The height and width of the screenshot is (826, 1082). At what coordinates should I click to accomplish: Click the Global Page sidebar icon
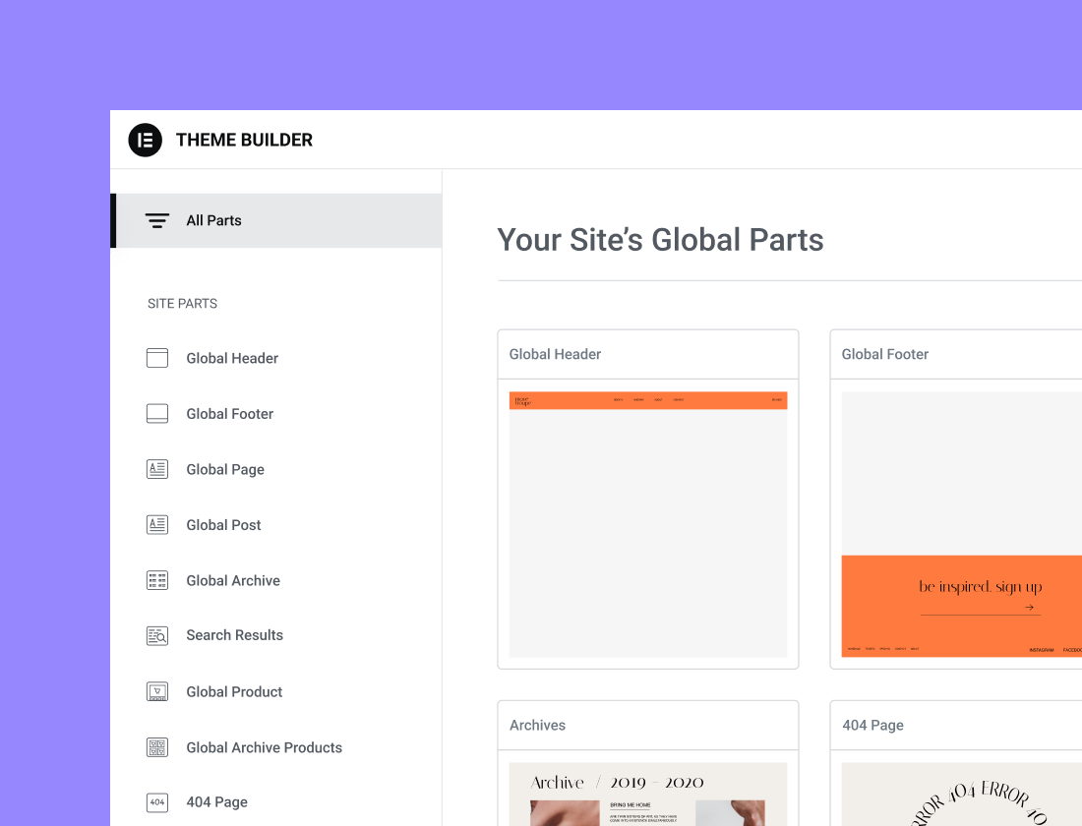(157, 469)
